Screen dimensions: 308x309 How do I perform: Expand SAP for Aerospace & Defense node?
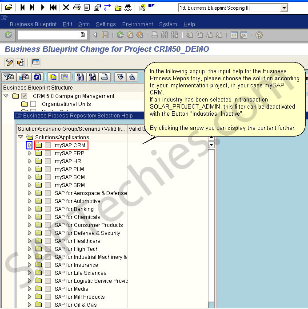tap(29, 193)
